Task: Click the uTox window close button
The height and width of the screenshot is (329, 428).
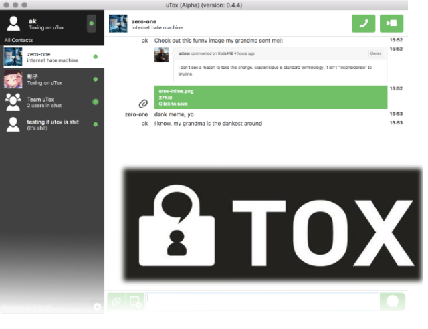Action: (x=6, y=5)
